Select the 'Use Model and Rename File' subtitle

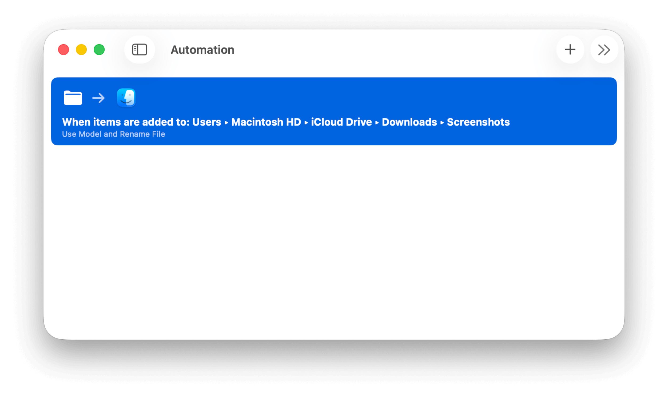tap(113, 134)
